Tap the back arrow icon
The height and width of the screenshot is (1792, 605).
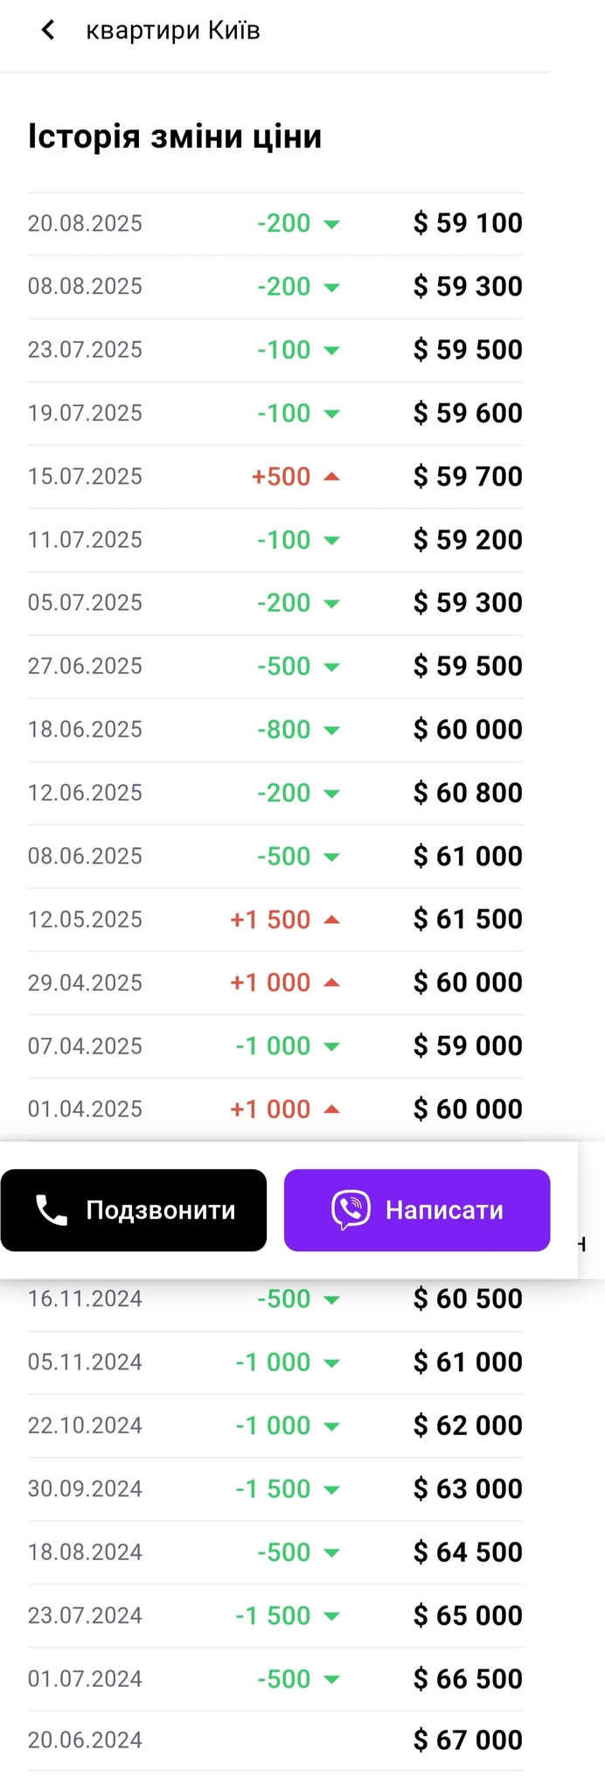(x=48, y=31)
